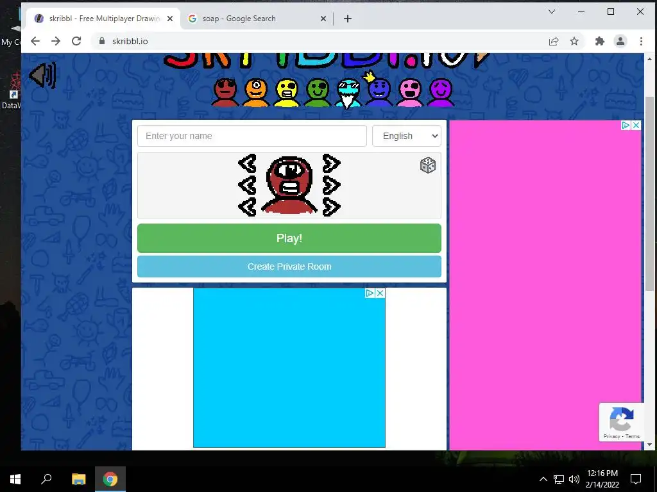Go forward in browser history

click(56, 41)
